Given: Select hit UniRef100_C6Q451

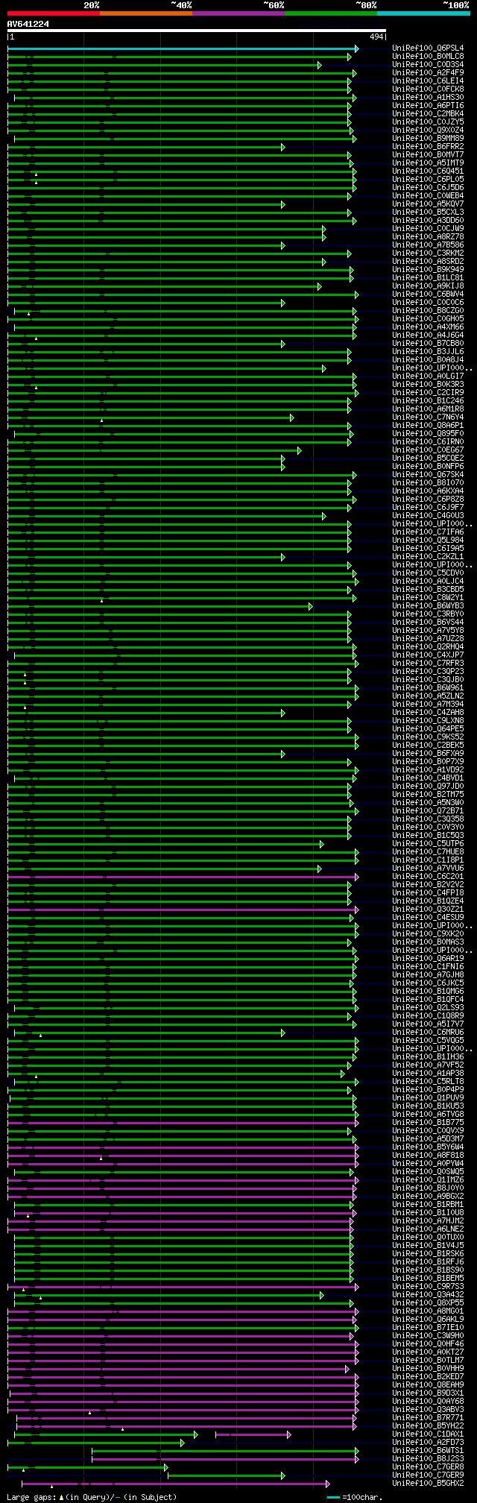Looking at the screenshot, I should point(429,171).
